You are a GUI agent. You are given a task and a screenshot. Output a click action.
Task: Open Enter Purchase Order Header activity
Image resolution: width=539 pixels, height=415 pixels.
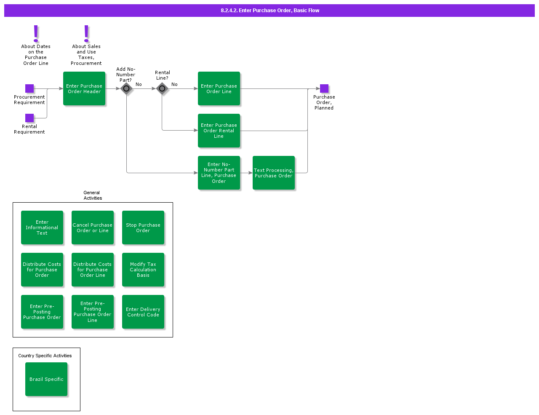[x=84, y=88]
